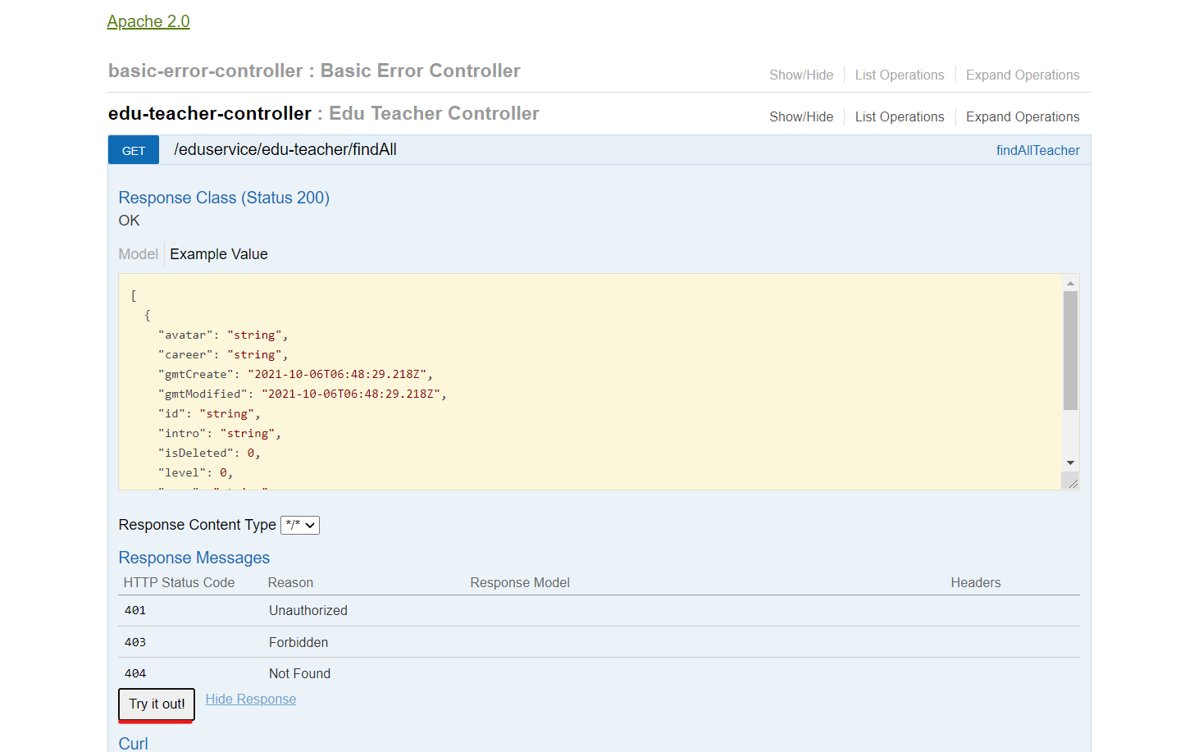Click the Response Model column header
Screen dimensions: 1194x752
(520, 582)
